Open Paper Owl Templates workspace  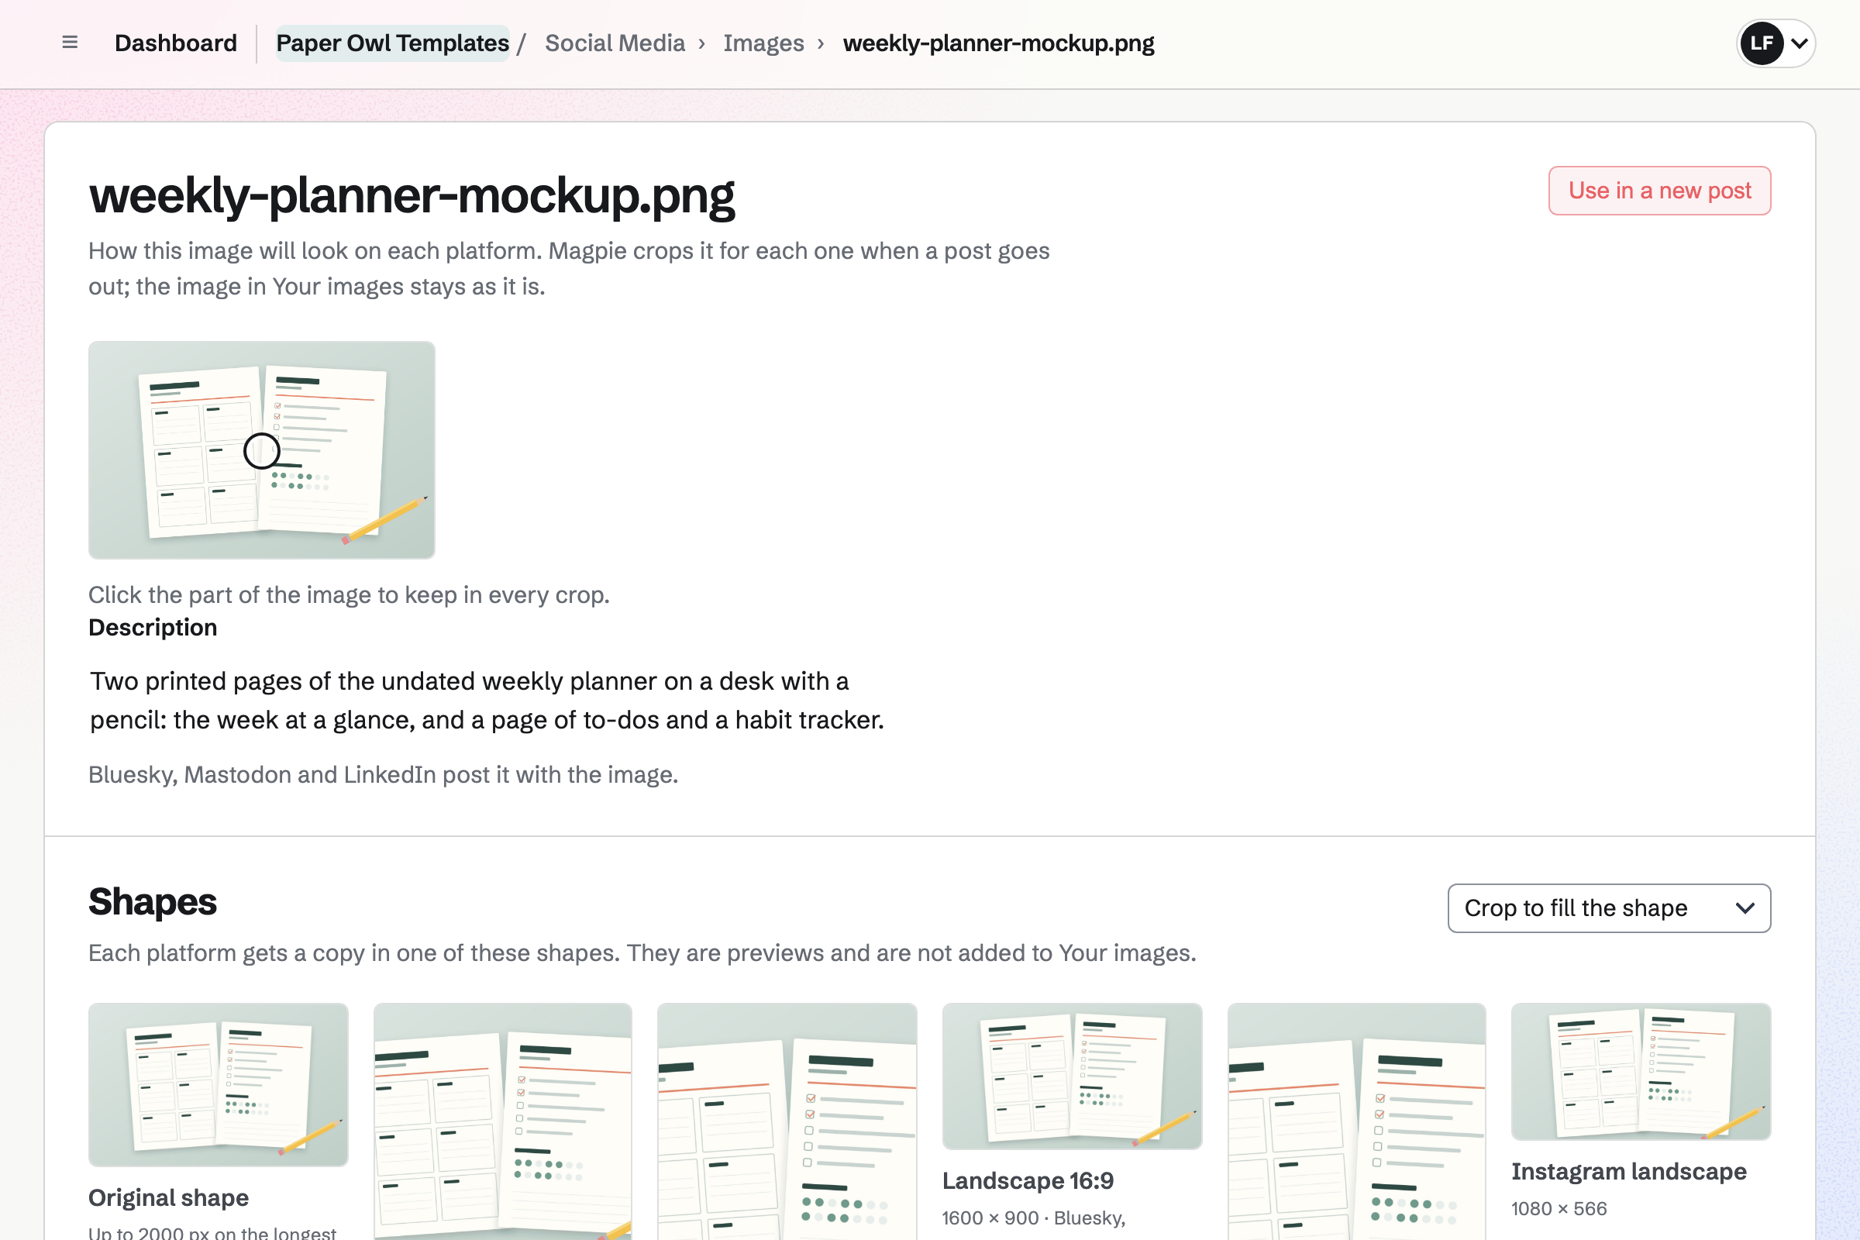pos(392,43)
